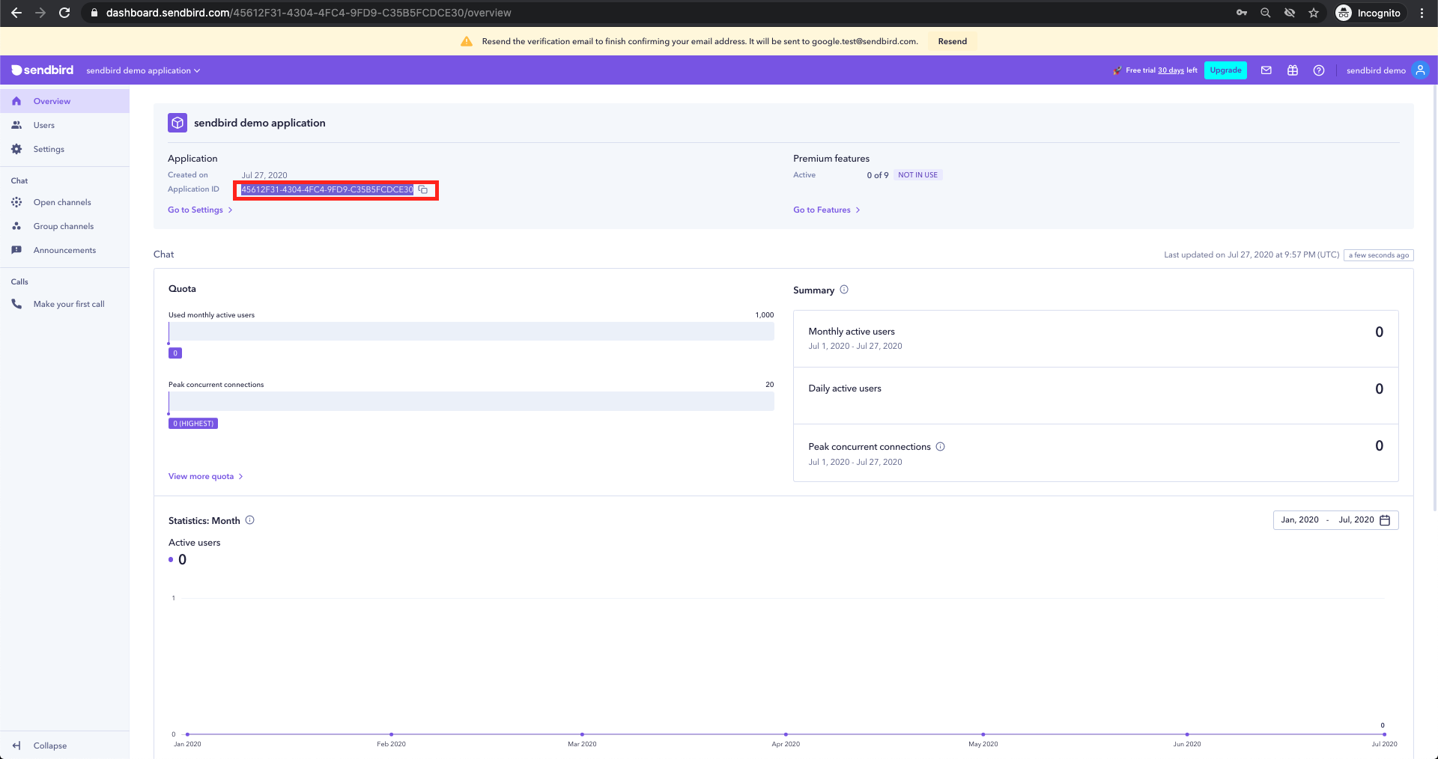Reload the page in browser
This screenshot has height=759, width=1438.
point(64,13)
